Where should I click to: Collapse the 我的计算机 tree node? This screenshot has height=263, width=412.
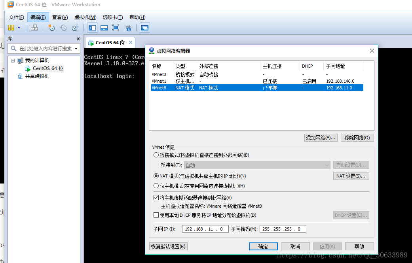tap(13, 61)
